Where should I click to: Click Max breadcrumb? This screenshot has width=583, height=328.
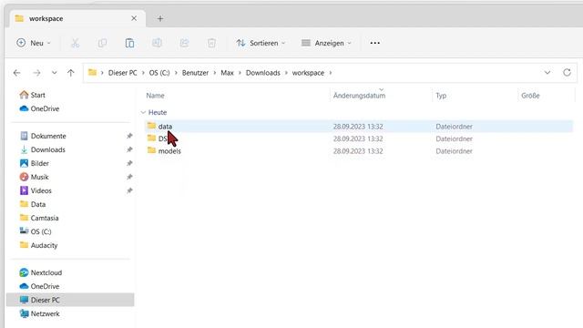coord(227,73)
